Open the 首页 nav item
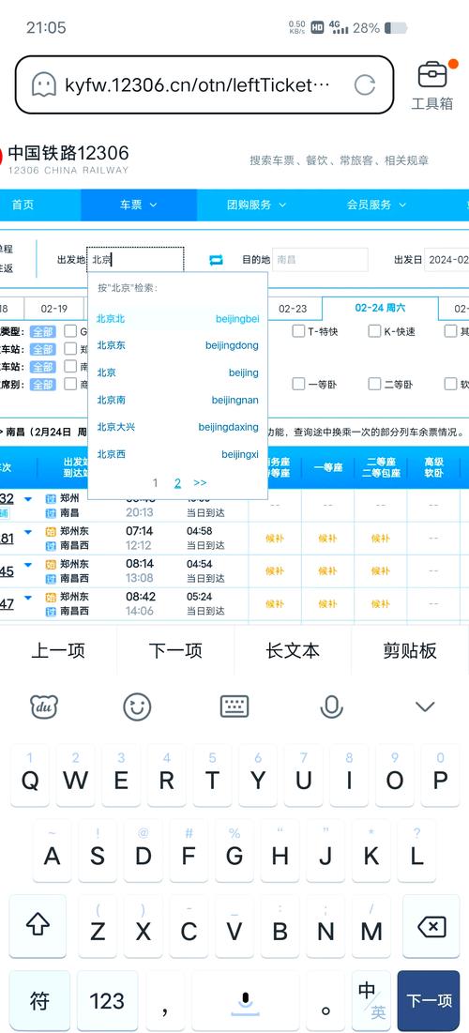This screenshot has width=469, height=1033. 23,205
